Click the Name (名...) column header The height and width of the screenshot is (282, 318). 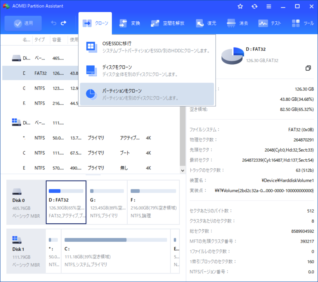[26, 40]
